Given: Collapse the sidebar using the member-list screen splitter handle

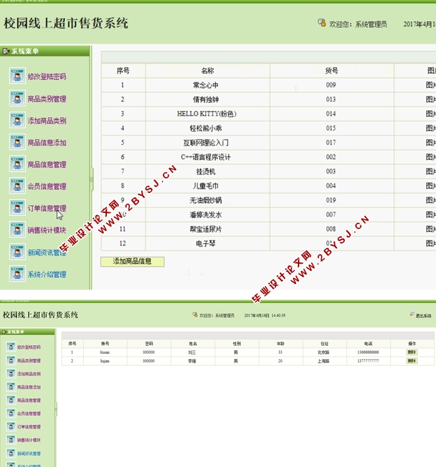Looking at the screenshot, I should [x=56, y=410].
